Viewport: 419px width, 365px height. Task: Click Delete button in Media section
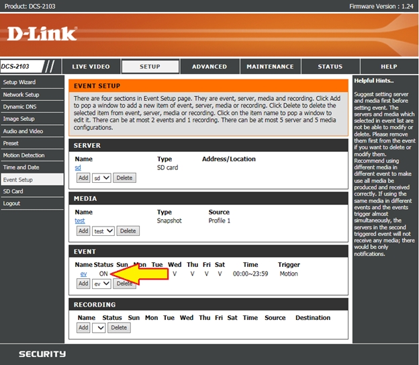point(127,231)
